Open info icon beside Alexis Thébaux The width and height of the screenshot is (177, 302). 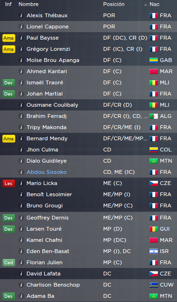tap(21, 15)
